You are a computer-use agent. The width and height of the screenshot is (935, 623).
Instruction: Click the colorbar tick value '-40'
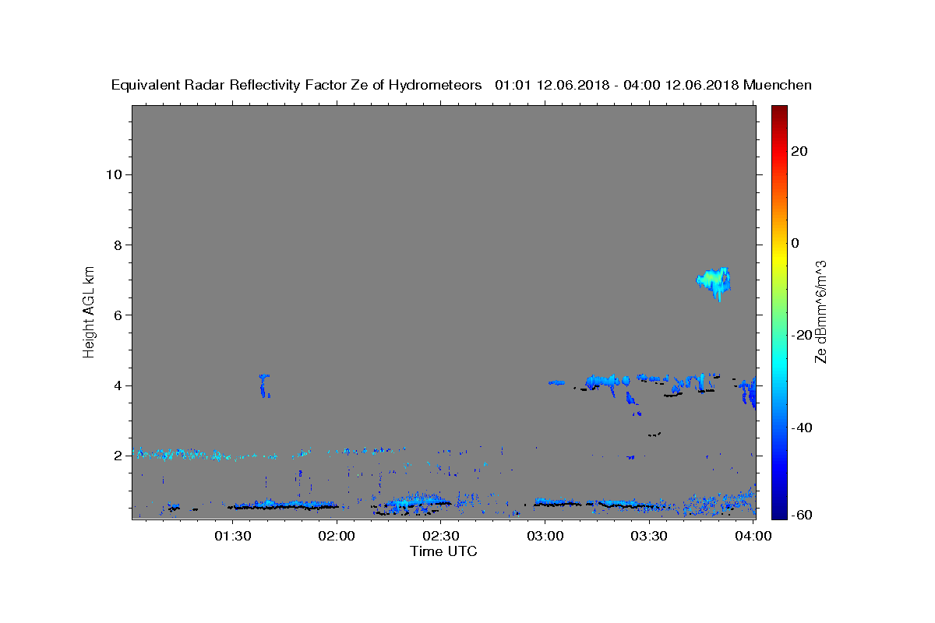pyautogui.click(x=802, y=428)
